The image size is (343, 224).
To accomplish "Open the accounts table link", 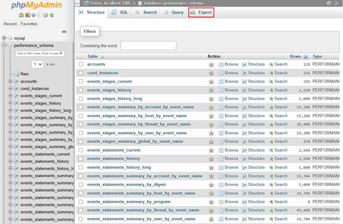I will pyautogui.click(x=96, y=64).
